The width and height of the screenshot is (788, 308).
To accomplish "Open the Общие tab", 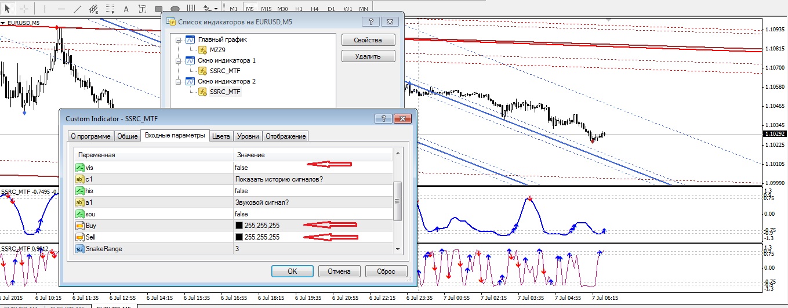I will pyautogui.click(x=127, y=136).
